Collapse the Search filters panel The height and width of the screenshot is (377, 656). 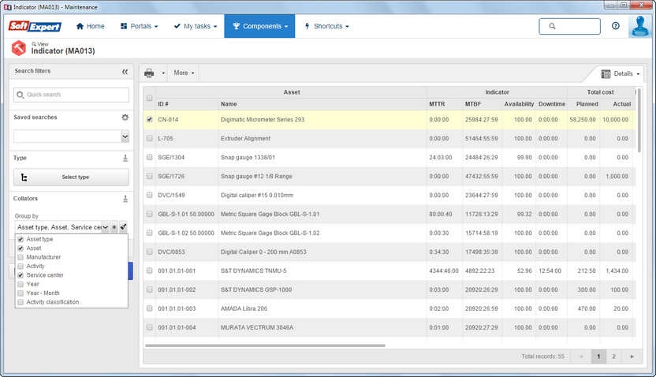coord(125,72)
